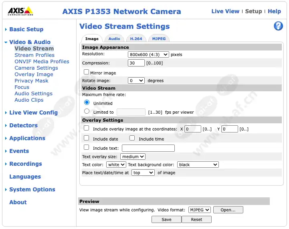Viewport: 289px width, 229px height.
Task: Check the Include text box
Action: 86,147
